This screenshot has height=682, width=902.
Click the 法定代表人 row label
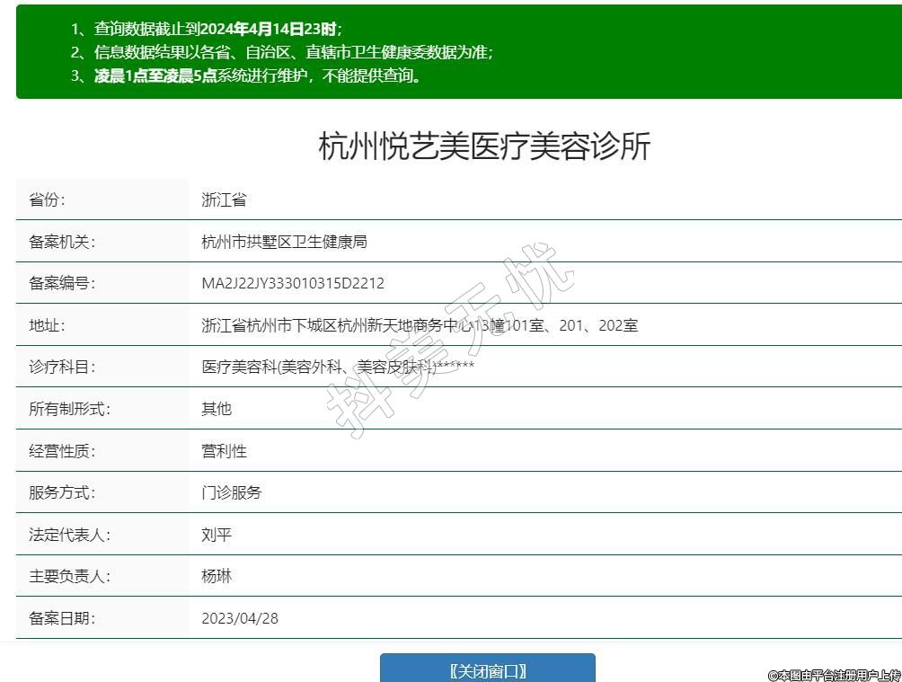pos(69,535)
